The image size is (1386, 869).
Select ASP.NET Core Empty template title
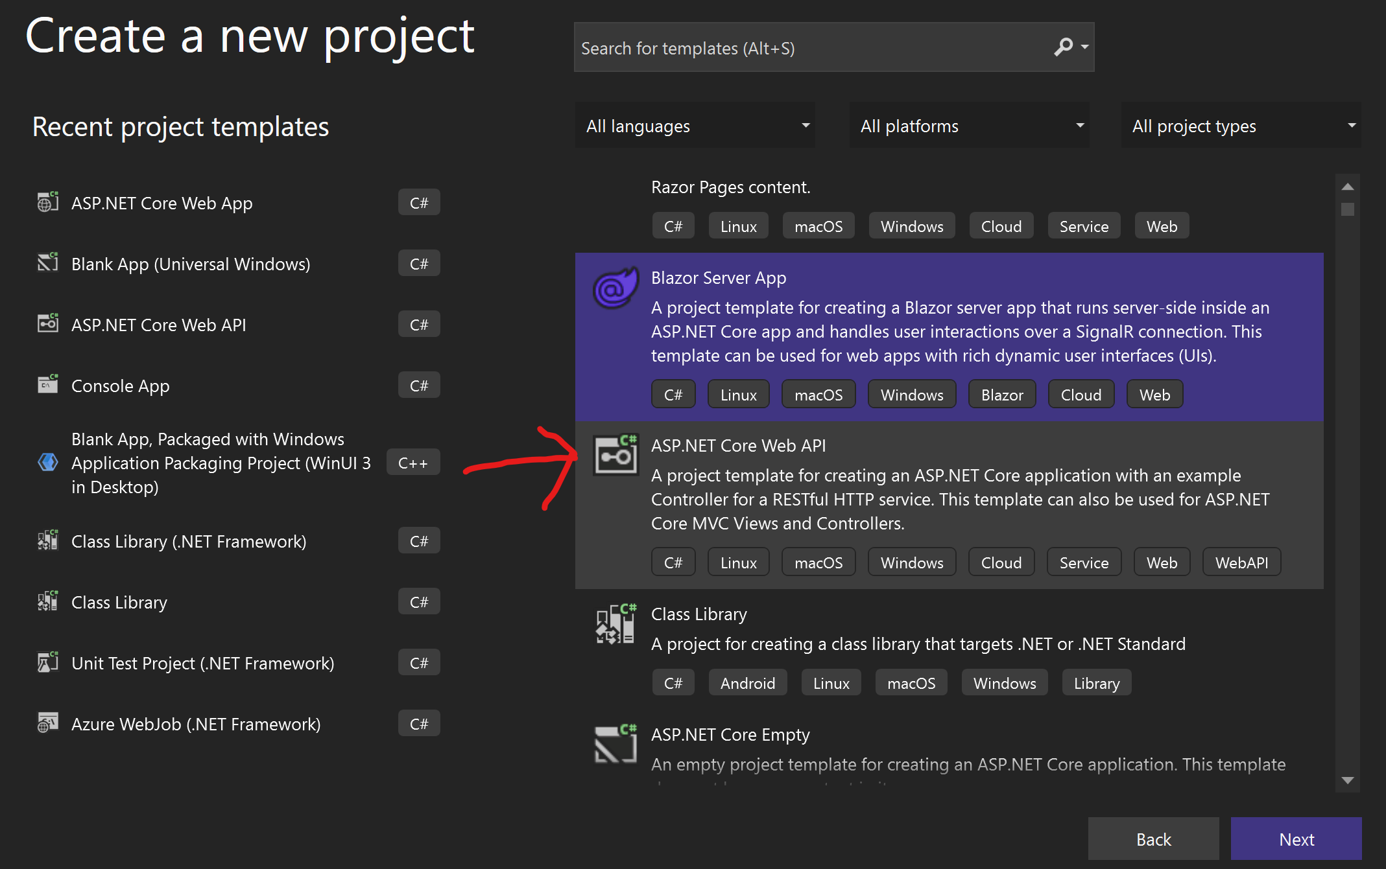click(x=730, y=735)
